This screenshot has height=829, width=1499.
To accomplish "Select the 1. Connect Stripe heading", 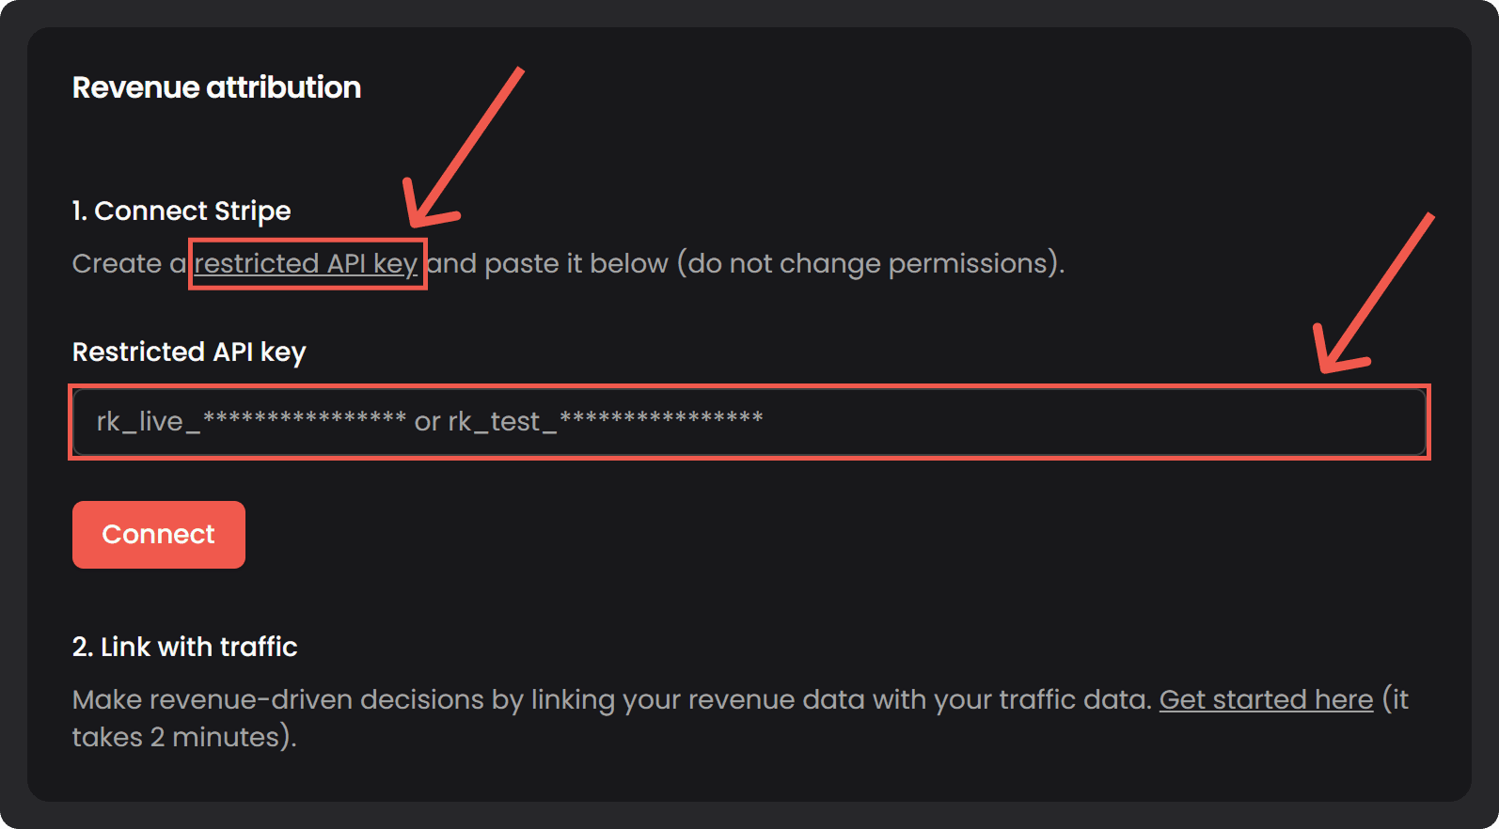I will click(x=181, y=211).
